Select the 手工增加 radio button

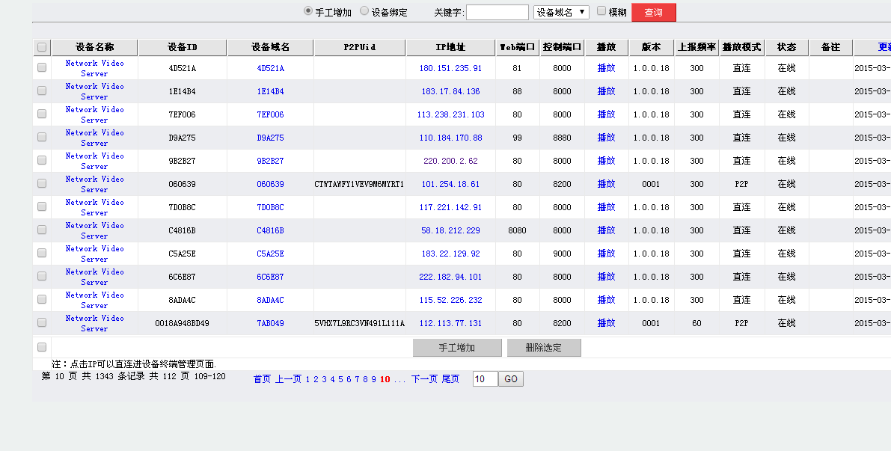click(x=308, y=10)
